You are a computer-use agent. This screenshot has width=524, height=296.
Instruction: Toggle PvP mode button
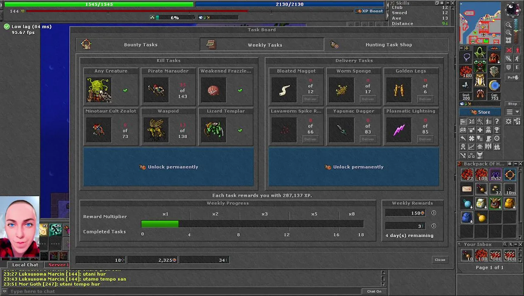coord(512,77)
